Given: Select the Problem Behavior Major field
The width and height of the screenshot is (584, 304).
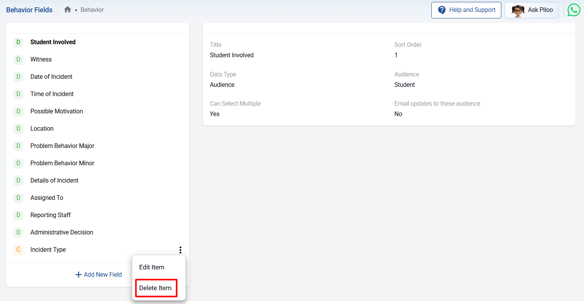Looking at the screenshot, I should click(62, 146).
